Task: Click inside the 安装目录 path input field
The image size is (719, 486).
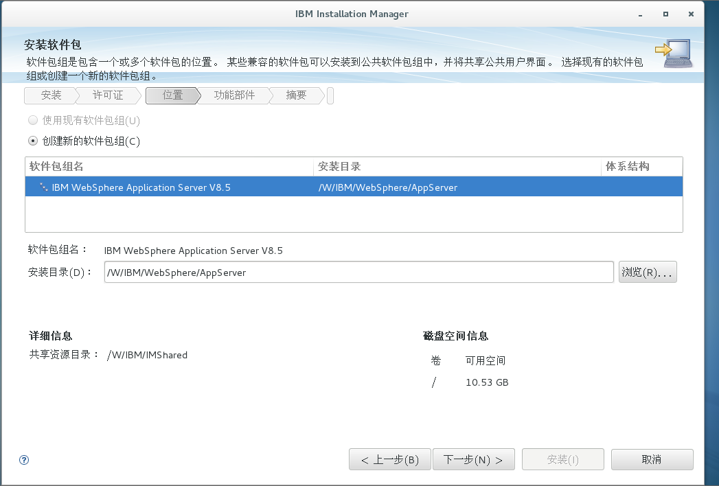Action: [x=357, y=272]
